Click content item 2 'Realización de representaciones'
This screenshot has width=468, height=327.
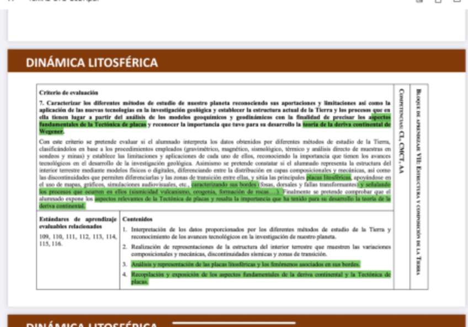[261, 250]
